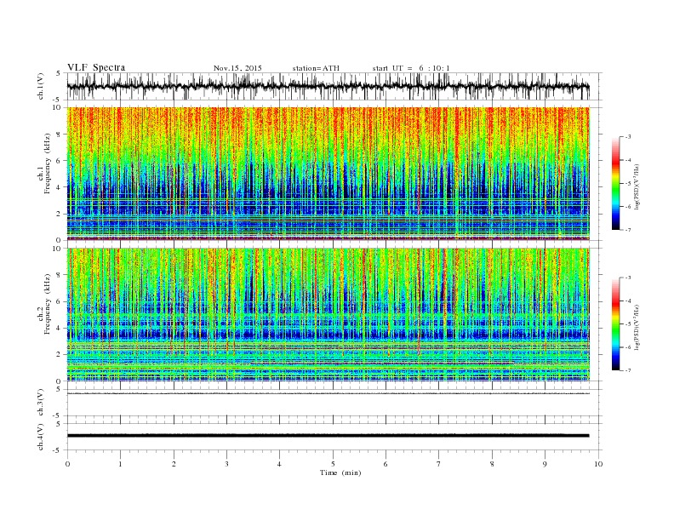
Task: Click the "6" tick on the time axis
Action: click(386, 464)
